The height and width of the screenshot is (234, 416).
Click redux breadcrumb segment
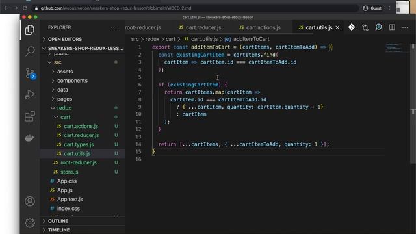pos(152,39)
